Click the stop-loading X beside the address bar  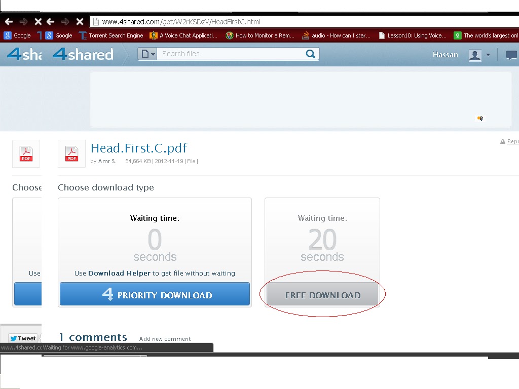pyautogui.click(x=80, y=22)
